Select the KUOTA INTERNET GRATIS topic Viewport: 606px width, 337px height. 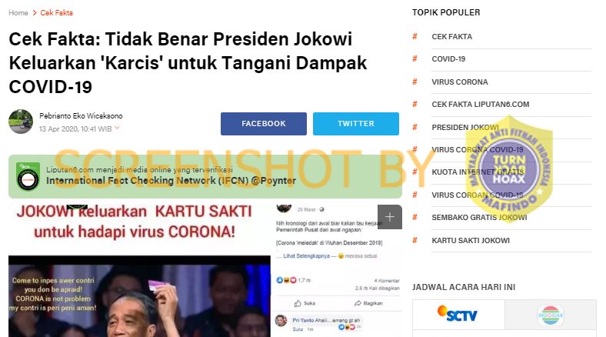click(x=478, y=172)
